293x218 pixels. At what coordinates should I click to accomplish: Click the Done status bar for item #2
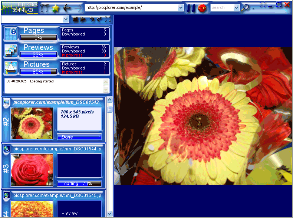[79, 137]
